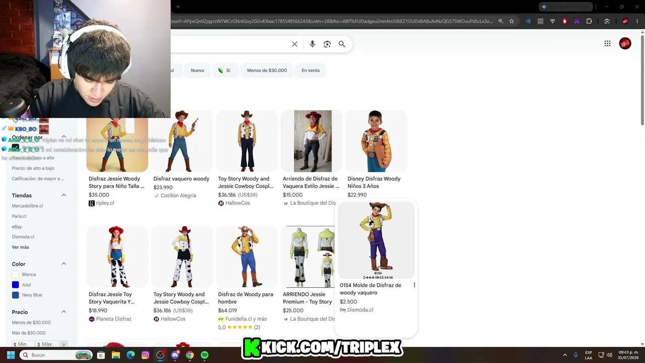Sort by Calificación: de mayor a menor
This screenshot has height=363, width=645.
click(x=38, y=178)
